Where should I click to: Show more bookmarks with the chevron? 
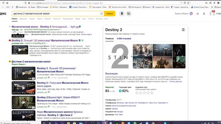tap(212, 7)
